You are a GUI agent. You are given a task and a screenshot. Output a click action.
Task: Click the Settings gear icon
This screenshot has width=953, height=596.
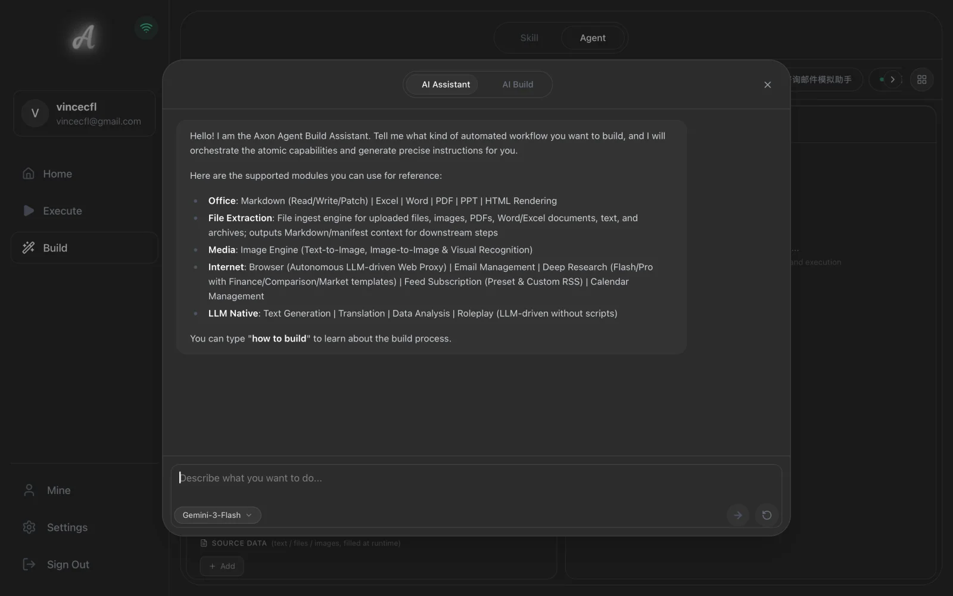29,527
